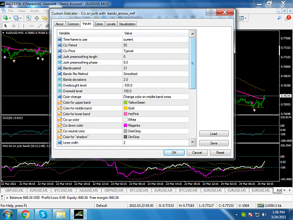Switch to the GBPNZD,M5 chart tab
The width and height of the screenshot is (293, 220).
114,190
